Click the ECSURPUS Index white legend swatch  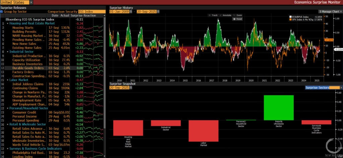tap(290, 17)
